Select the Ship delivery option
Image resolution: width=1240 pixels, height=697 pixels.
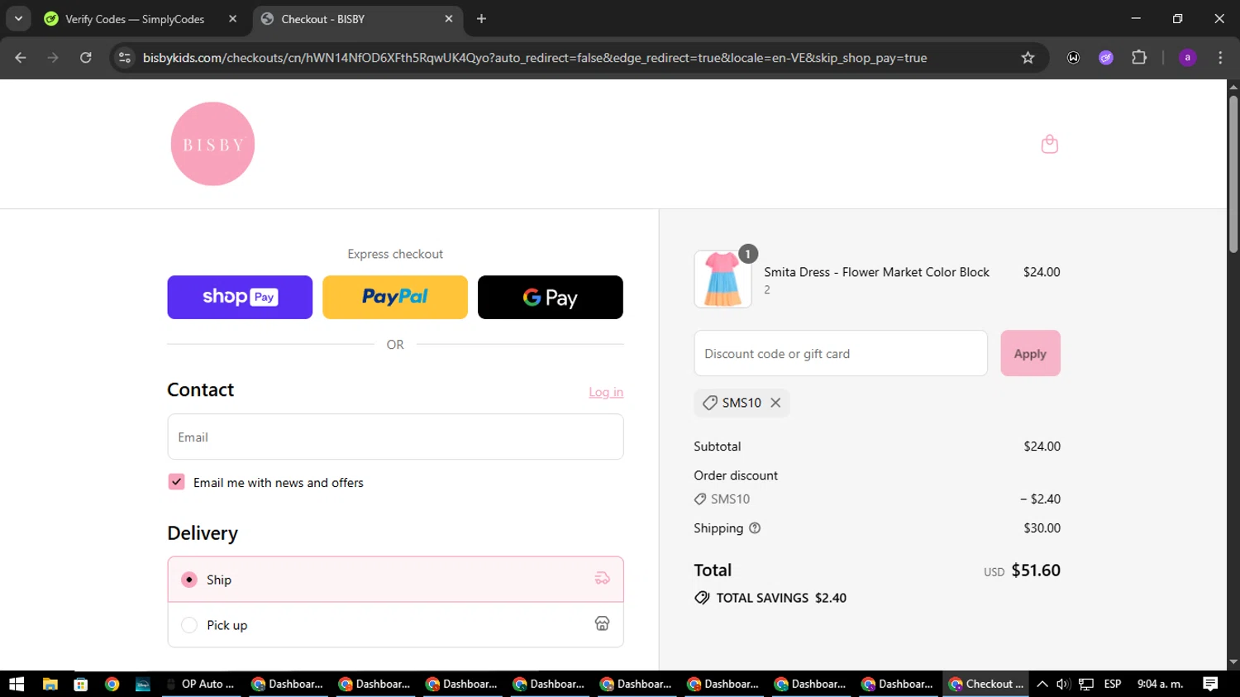pos(395,580)
